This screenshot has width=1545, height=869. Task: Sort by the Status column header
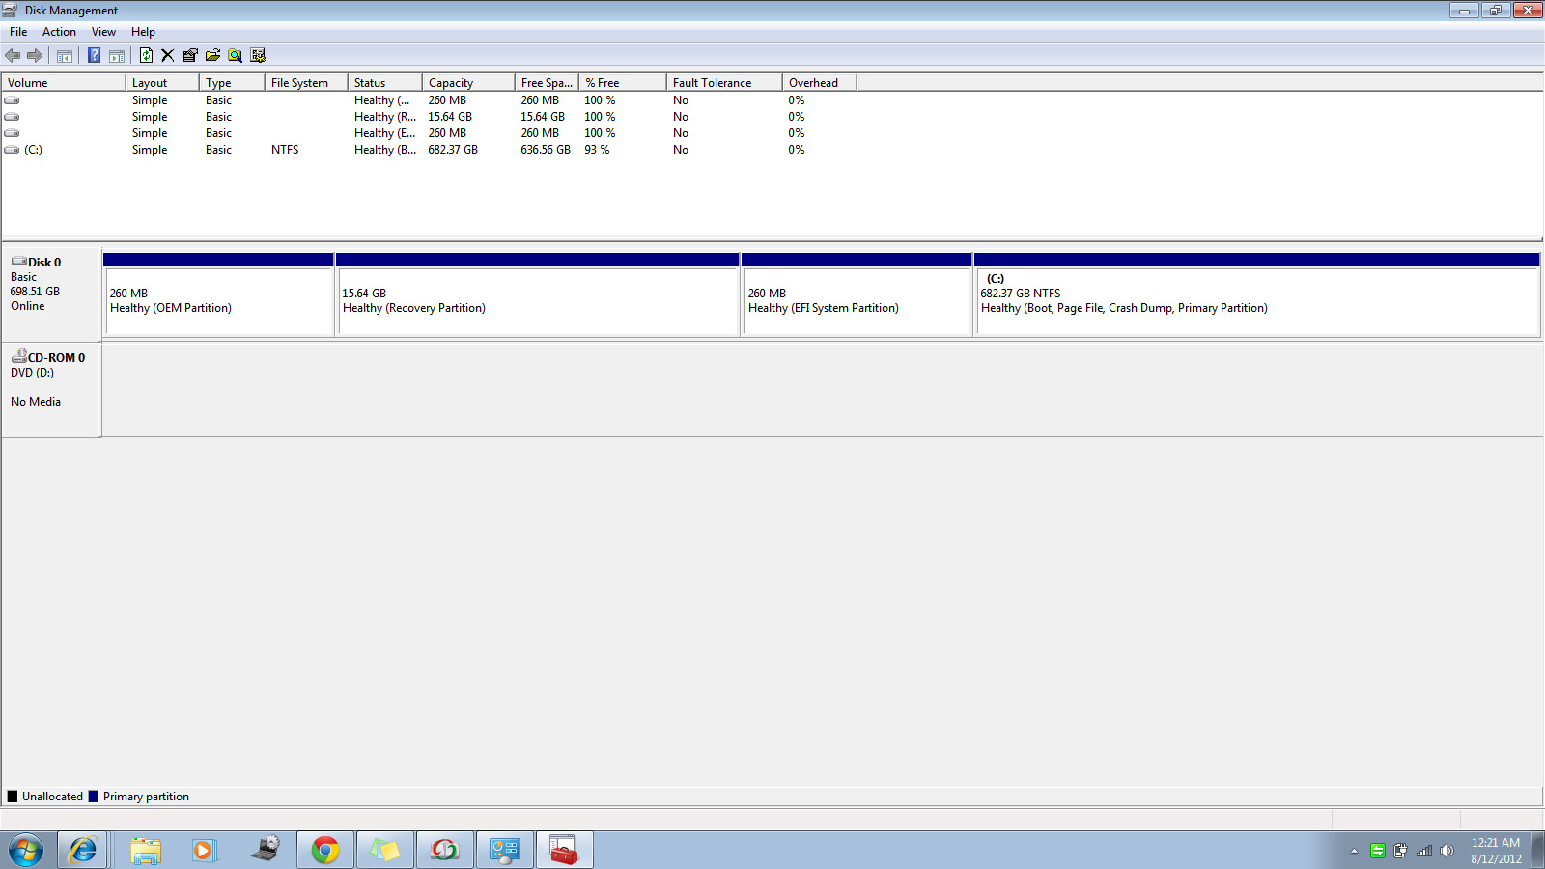(x=385, y=83)
